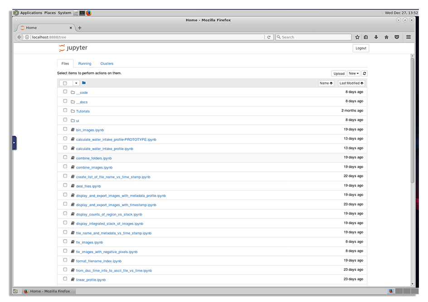Check the checkbox next to bin_images.ipynb
This screenshot has height=302, width=428.
[x=65, y=129]
